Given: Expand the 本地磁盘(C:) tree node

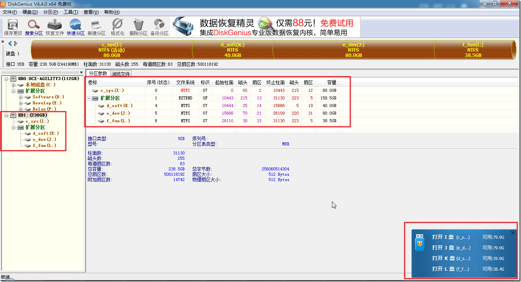Looking at the screenshot, I should click(14, 85).
